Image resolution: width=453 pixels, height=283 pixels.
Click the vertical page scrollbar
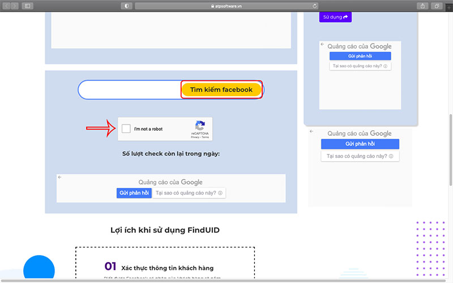[450, 150]
